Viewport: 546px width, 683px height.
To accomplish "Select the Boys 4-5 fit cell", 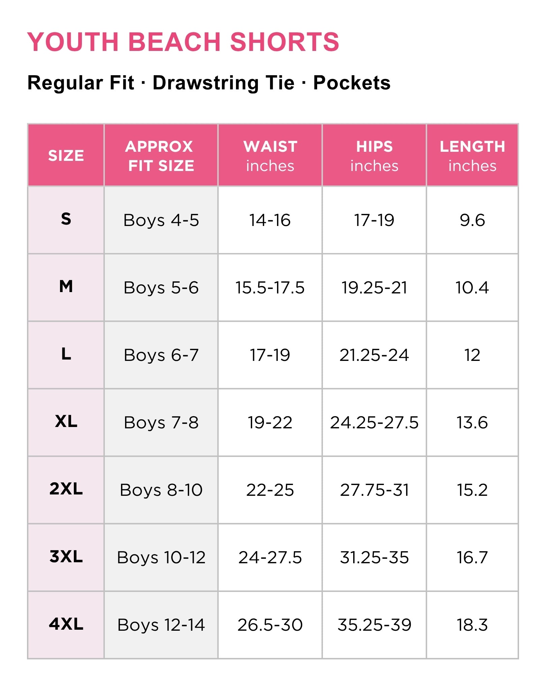I will [x=161, y=220].
